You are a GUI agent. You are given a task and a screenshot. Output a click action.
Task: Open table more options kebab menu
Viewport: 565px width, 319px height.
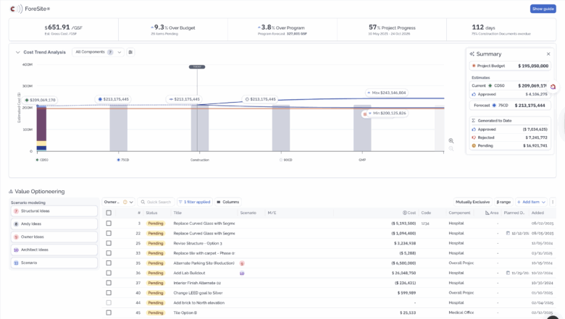pos(552,202)
